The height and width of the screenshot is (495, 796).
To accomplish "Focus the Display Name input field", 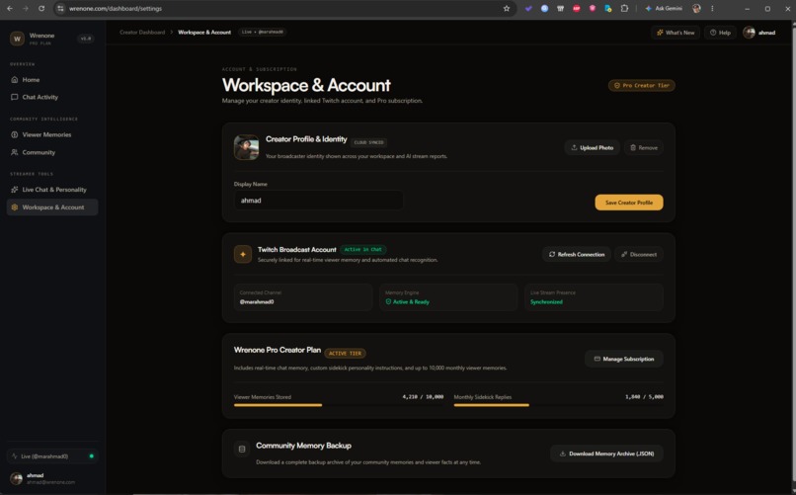I will click(318, 200).
